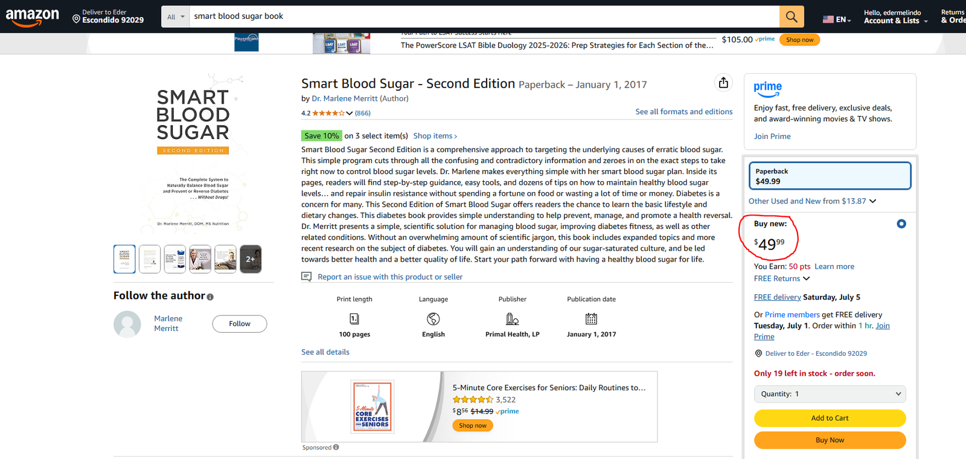
Task: Expand the All departments search dropdown
Action: click(x=175, y=17)
